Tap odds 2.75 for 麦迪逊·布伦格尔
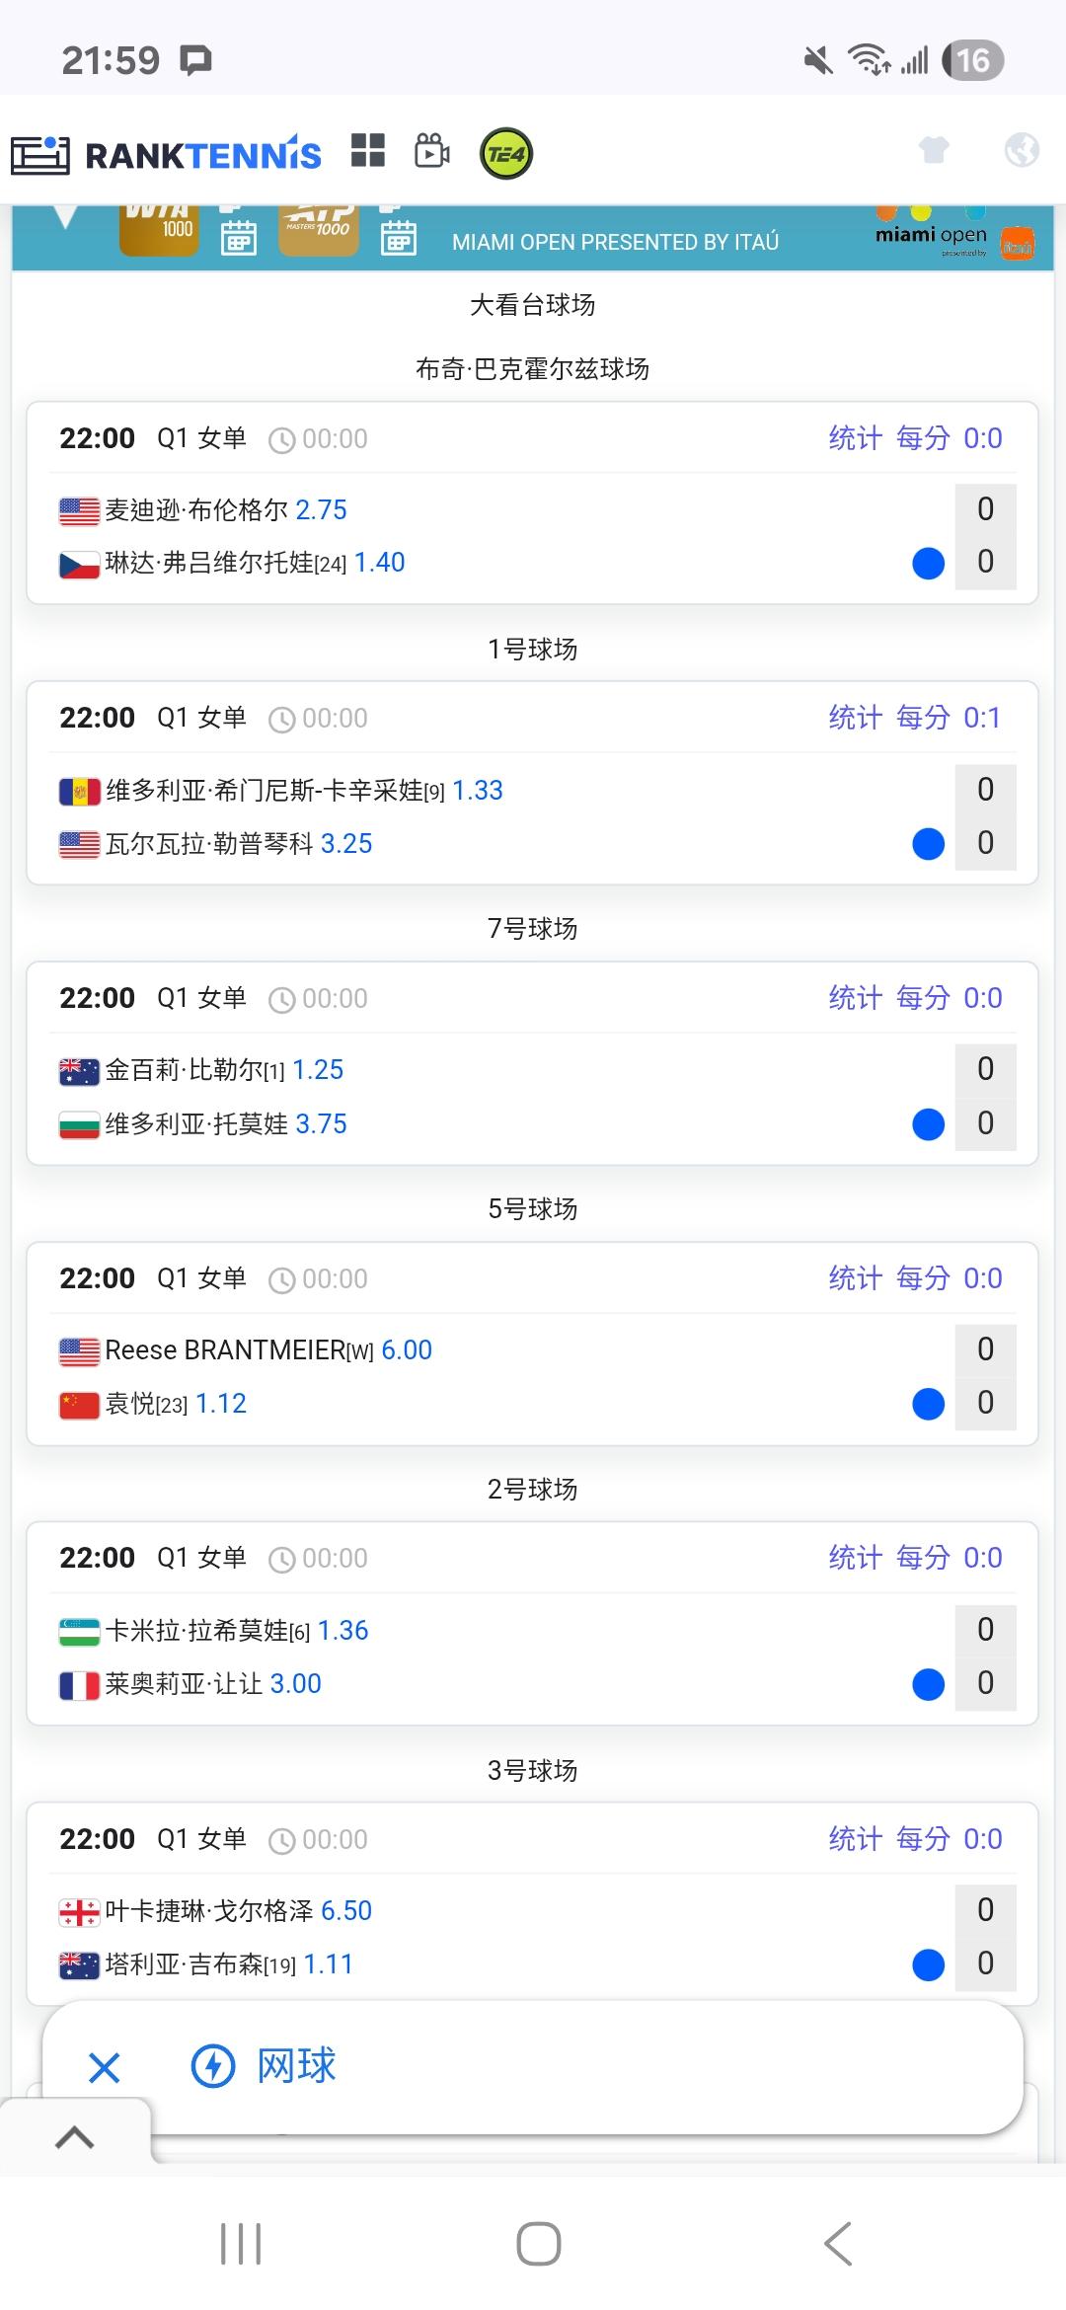1066x2310 pixels. tap(322, 510)
